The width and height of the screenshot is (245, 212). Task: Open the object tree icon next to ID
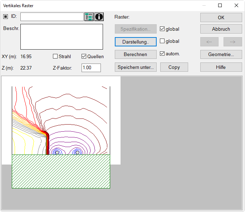point(89,17)
